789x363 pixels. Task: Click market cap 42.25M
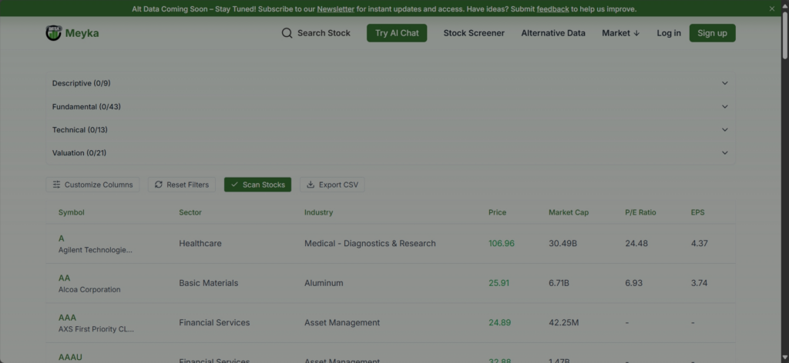pyautogui.click(x=564, y=323)
